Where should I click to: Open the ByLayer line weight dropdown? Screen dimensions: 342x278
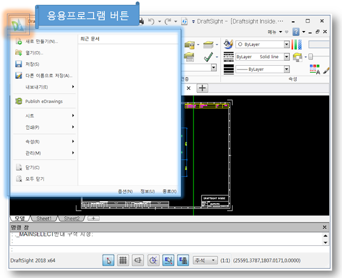tap(286, 69)
